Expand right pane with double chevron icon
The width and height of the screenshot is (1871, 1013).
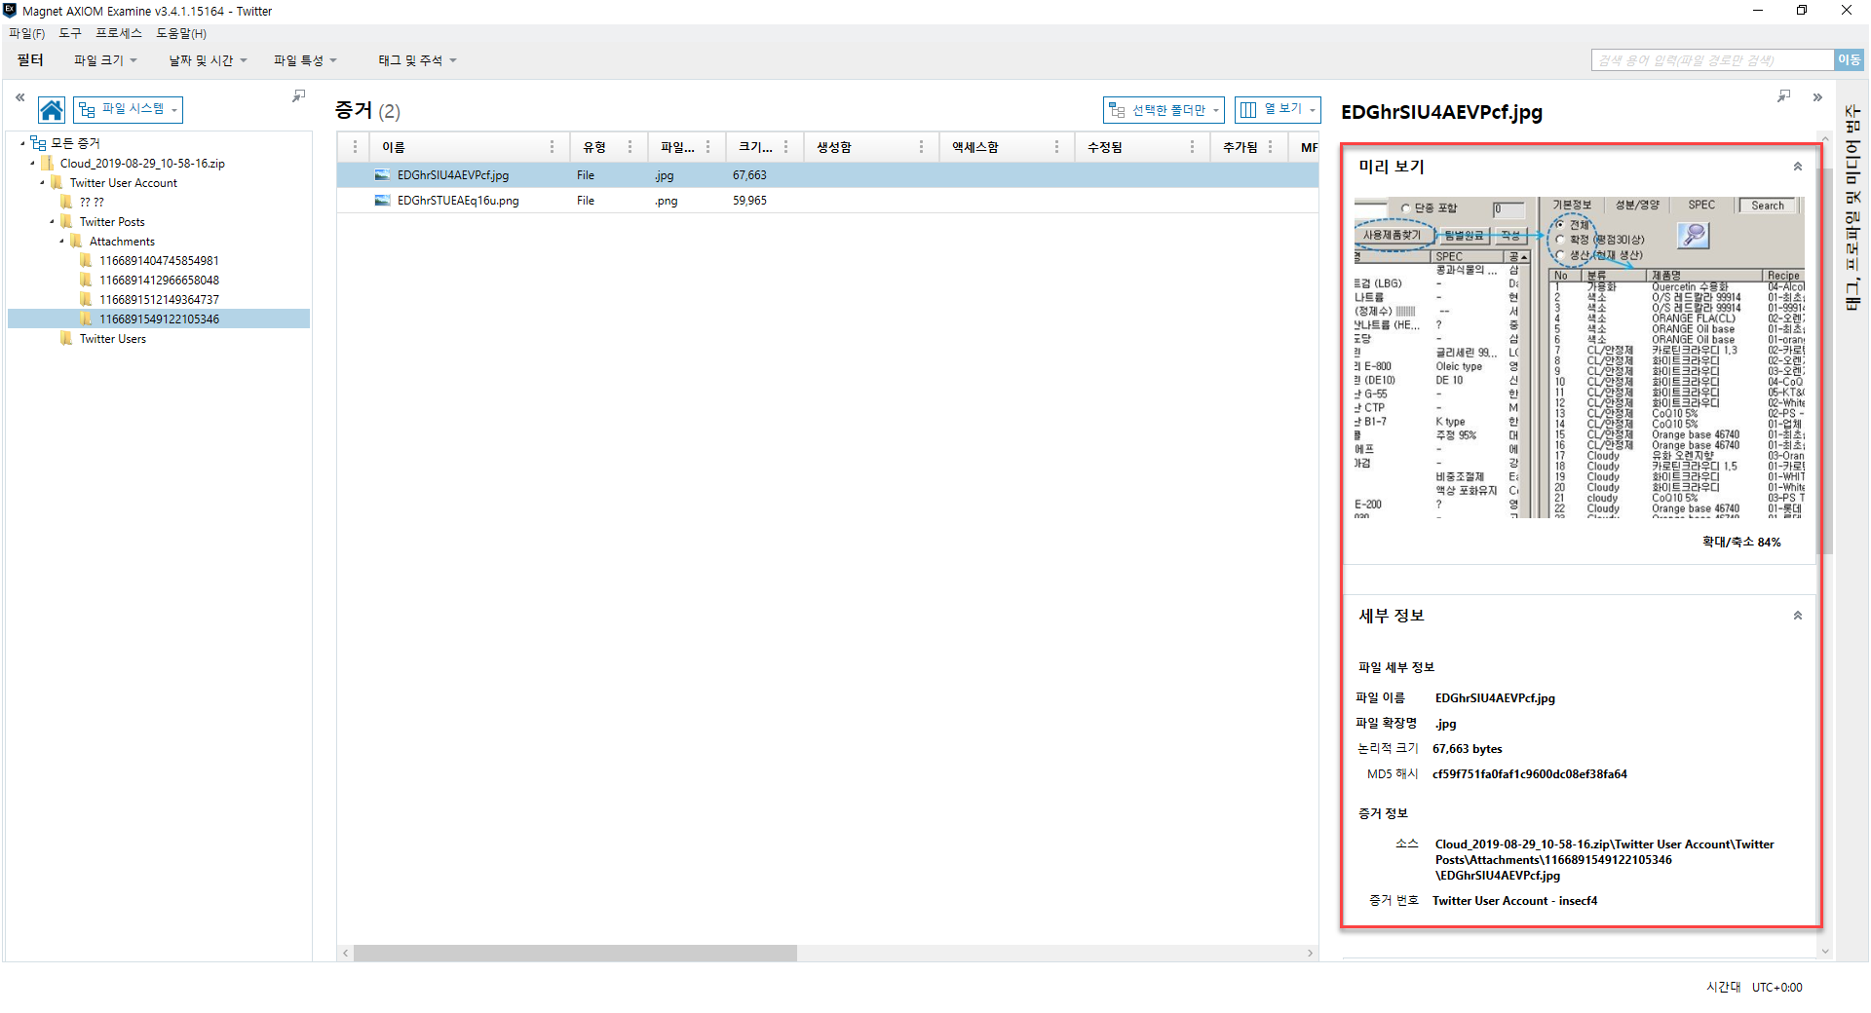pos(1817,97)
